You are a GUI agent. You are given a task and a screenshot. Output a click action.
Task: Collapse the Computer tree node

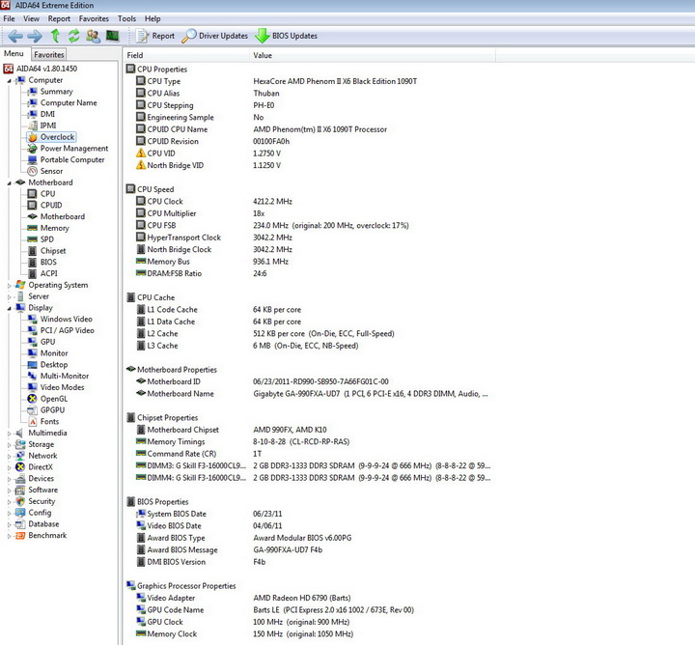click(x=9, y=81)
